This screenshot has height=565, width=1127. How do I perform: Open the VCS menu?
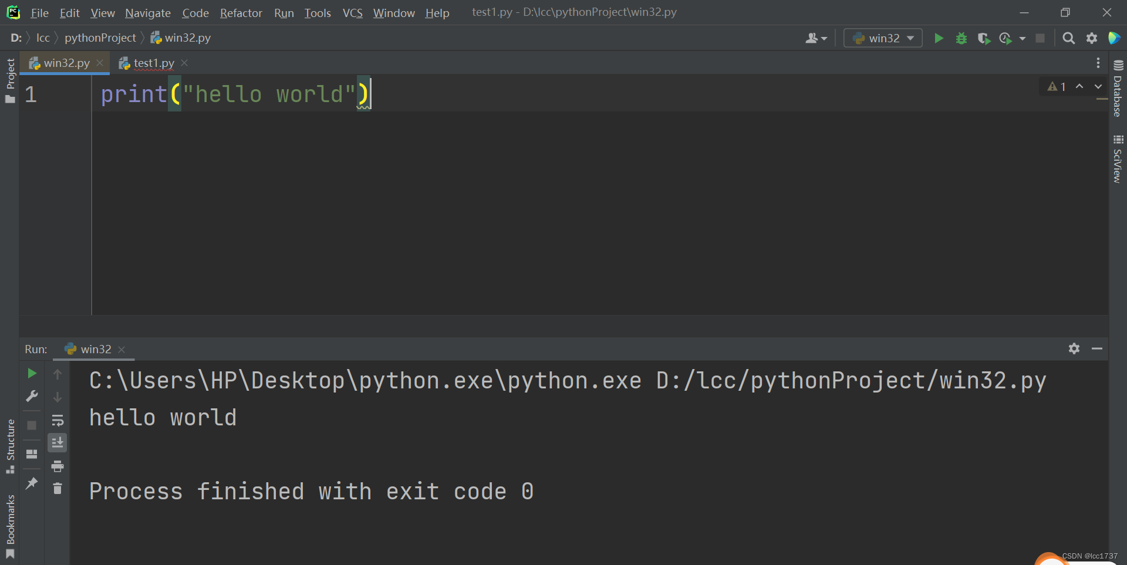pyautogui.click(x=352, y=13)
